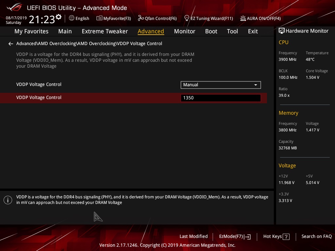
Task: Click the breadcrumb path VDDP Voltage Control
Action: pyautogui.click(x=139, y=43)
